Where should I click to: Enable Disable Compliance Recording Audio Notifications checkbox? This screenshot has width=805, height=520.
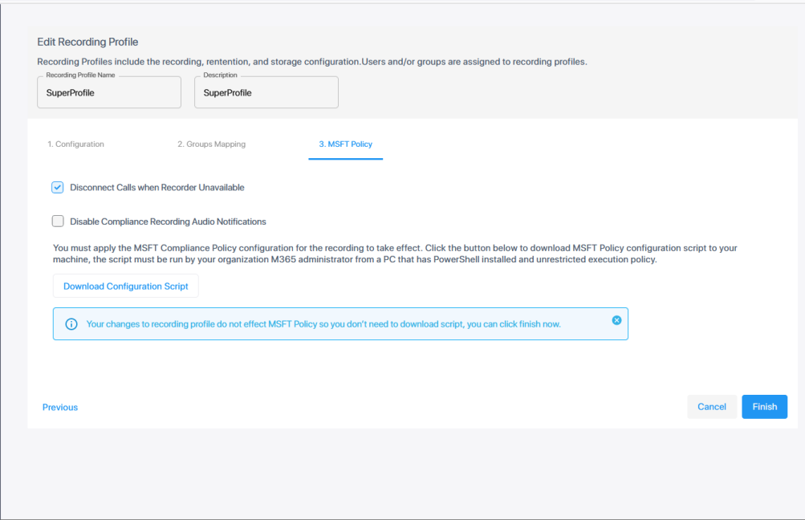coord(58,221)
